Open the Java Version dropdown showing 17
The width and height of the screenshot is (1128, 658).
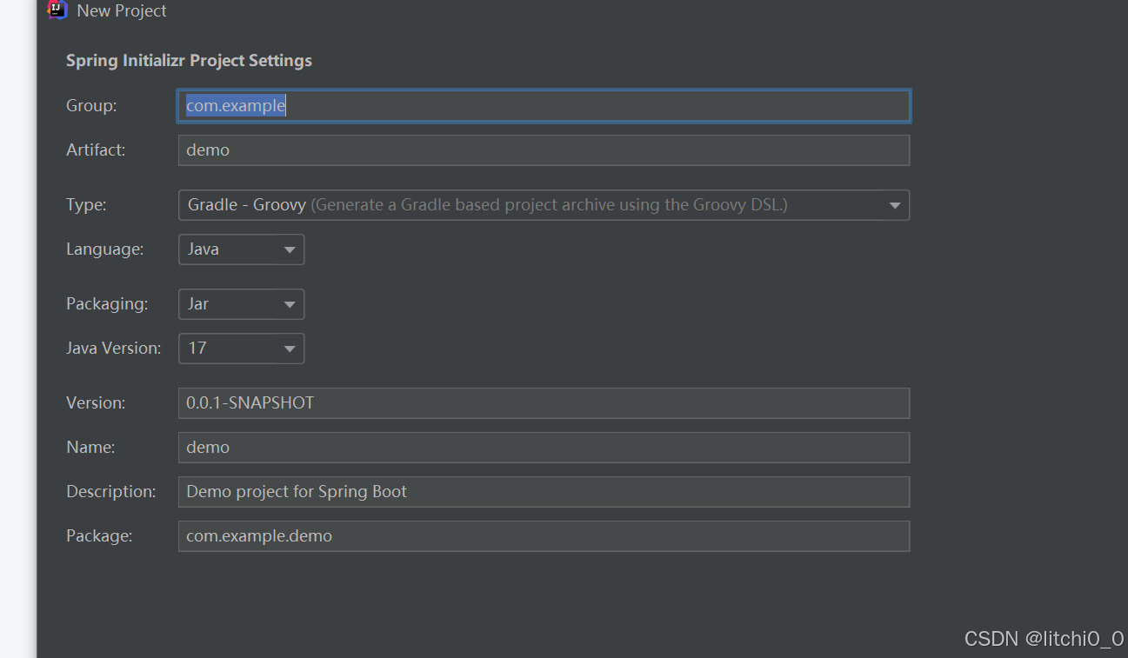[241, 349]
